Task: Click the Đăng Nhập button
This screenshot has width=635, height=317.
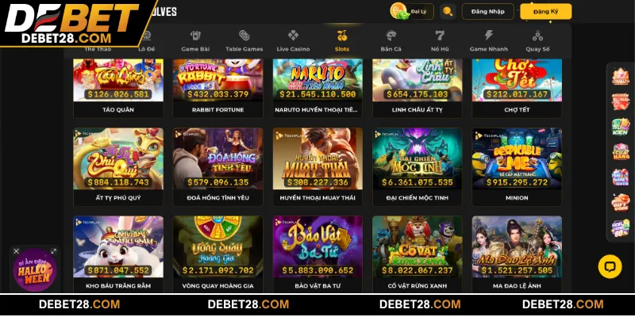Action: (487, 11)
